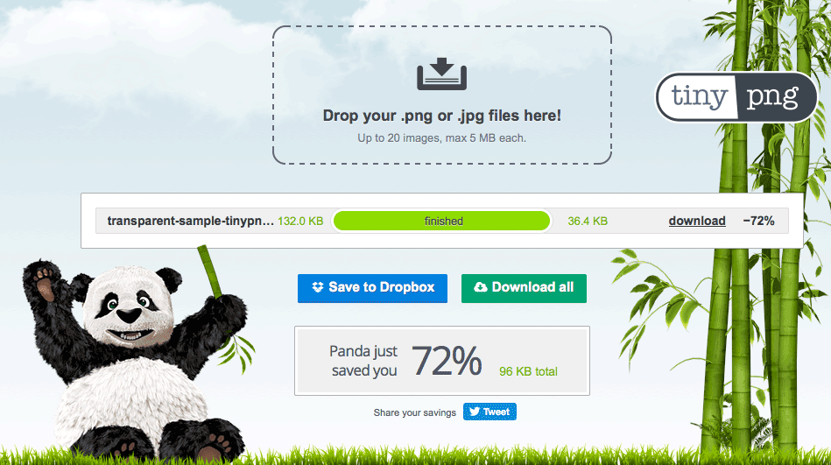Save compressed images to Dropbox
Viewport: 831px width, 465px height.
tap(372, 288)
